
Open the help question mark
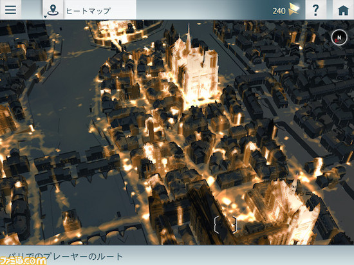[315, 10]
